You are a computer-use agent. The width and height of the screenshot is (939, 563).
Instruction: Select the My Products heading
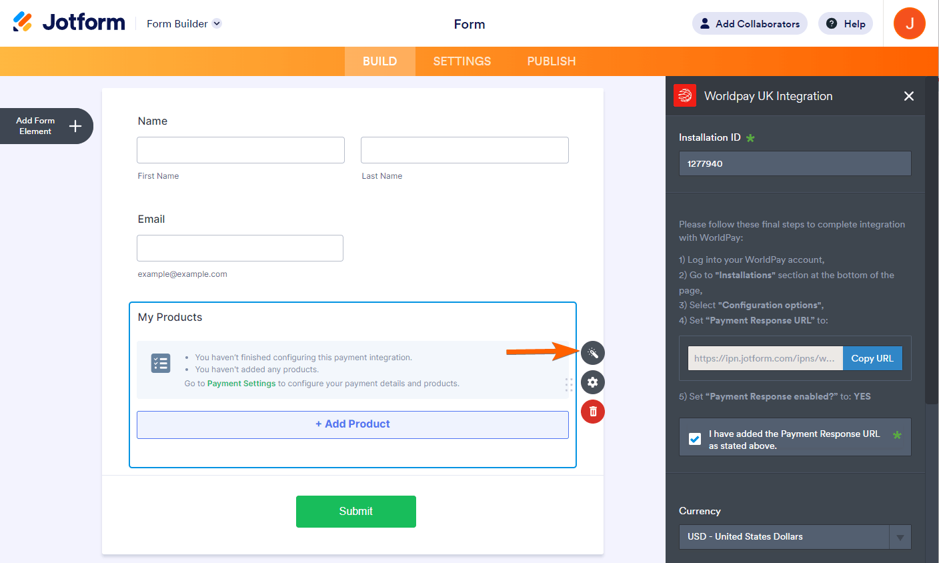click(170, 318)
